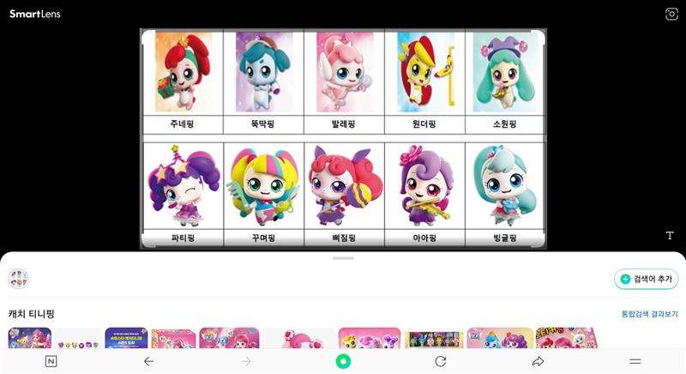Image resolution: width=686 pixels, height=374 pixels.
Task: Click the 검색어 추가 button
Action: (647, 279)
